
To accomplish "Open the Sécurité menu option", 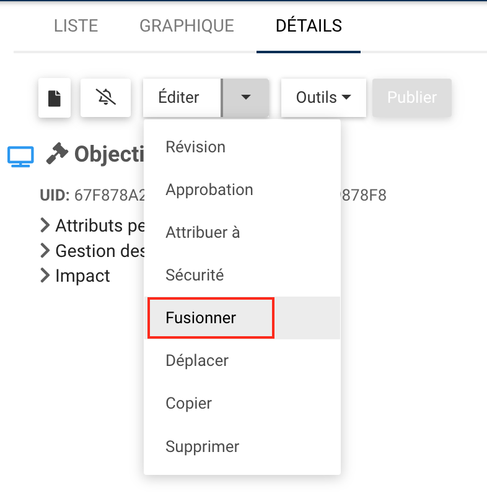I will (x=195, y=276).
